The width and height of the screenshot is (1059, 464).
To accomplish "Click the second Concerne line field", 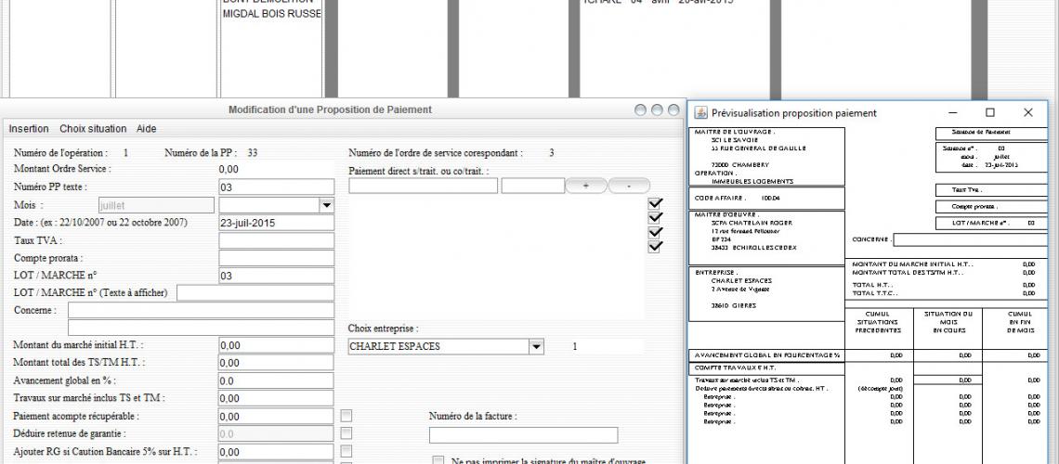I will click(x=202, y=328).
